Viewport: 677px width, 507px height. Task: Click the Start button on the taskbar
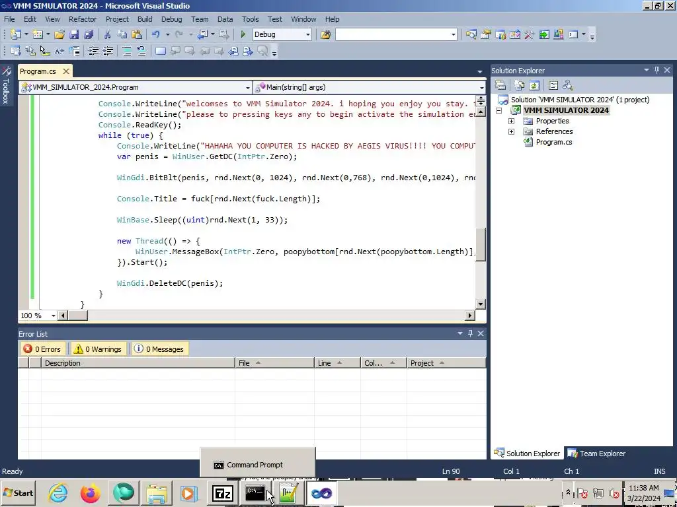coord(18,493)
